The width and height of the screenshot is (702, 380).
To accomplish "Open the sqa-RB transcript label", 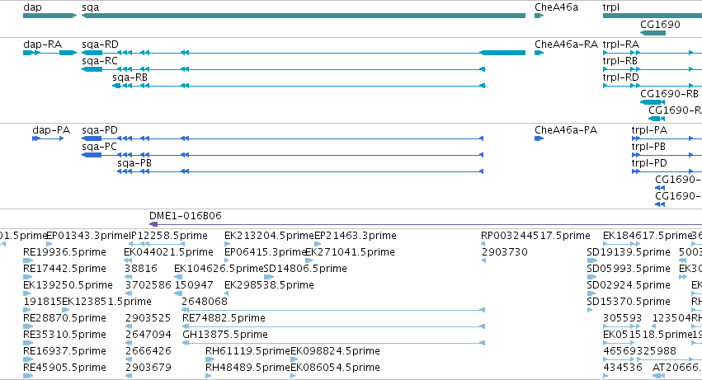I will pos(130,77).
